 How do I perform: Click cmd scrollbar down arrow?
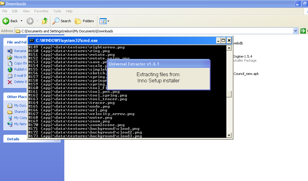tap(229, 135)
